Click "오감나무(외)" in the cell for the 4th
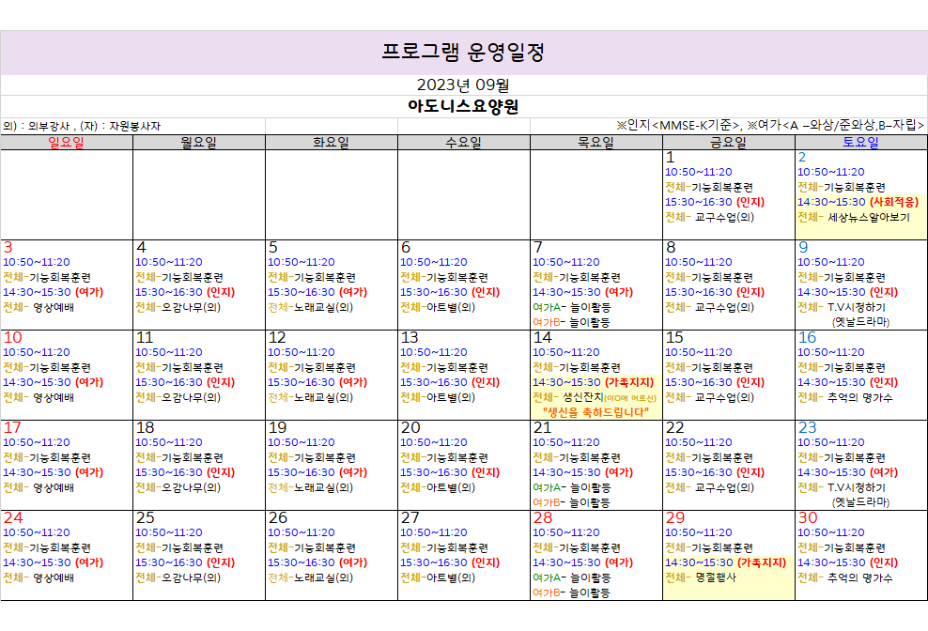 [x=192, y=307]
